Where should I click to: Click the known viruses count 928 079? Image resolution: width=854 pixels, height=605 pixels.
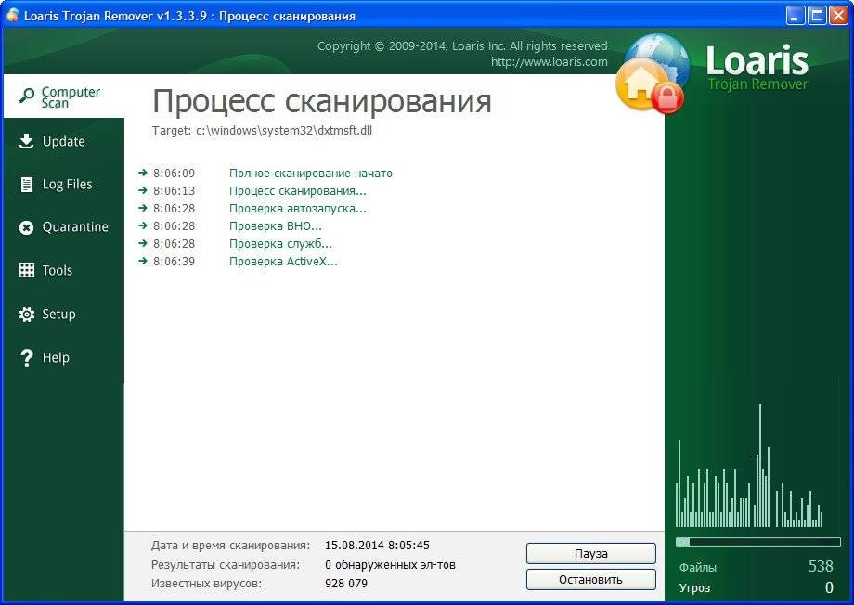click(x=346, y=584)
